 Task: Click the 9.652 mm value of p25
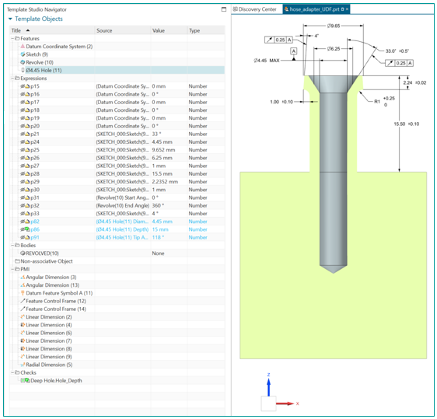click(x=163, y=150)
